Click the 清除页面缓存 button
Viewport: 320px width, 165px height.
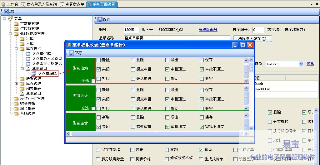tap(252, 39)
